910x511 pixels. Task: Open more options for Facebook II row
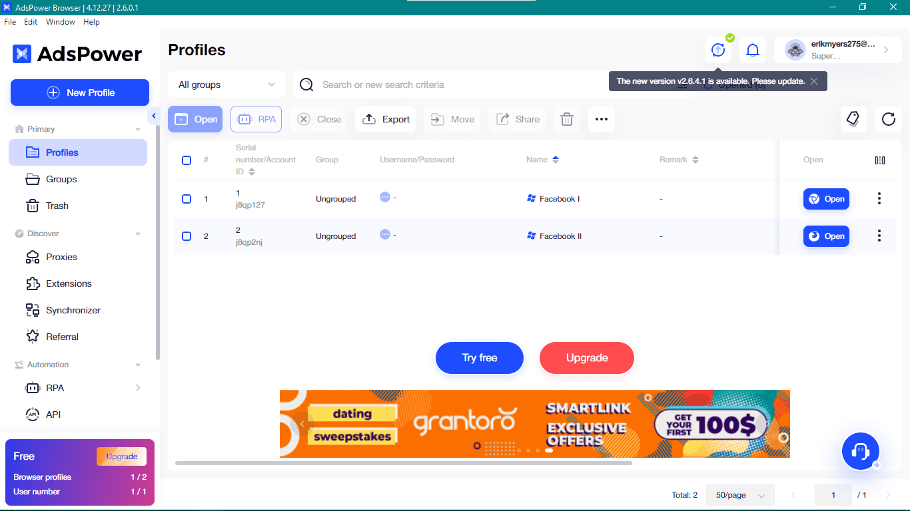tap(879, 236)
